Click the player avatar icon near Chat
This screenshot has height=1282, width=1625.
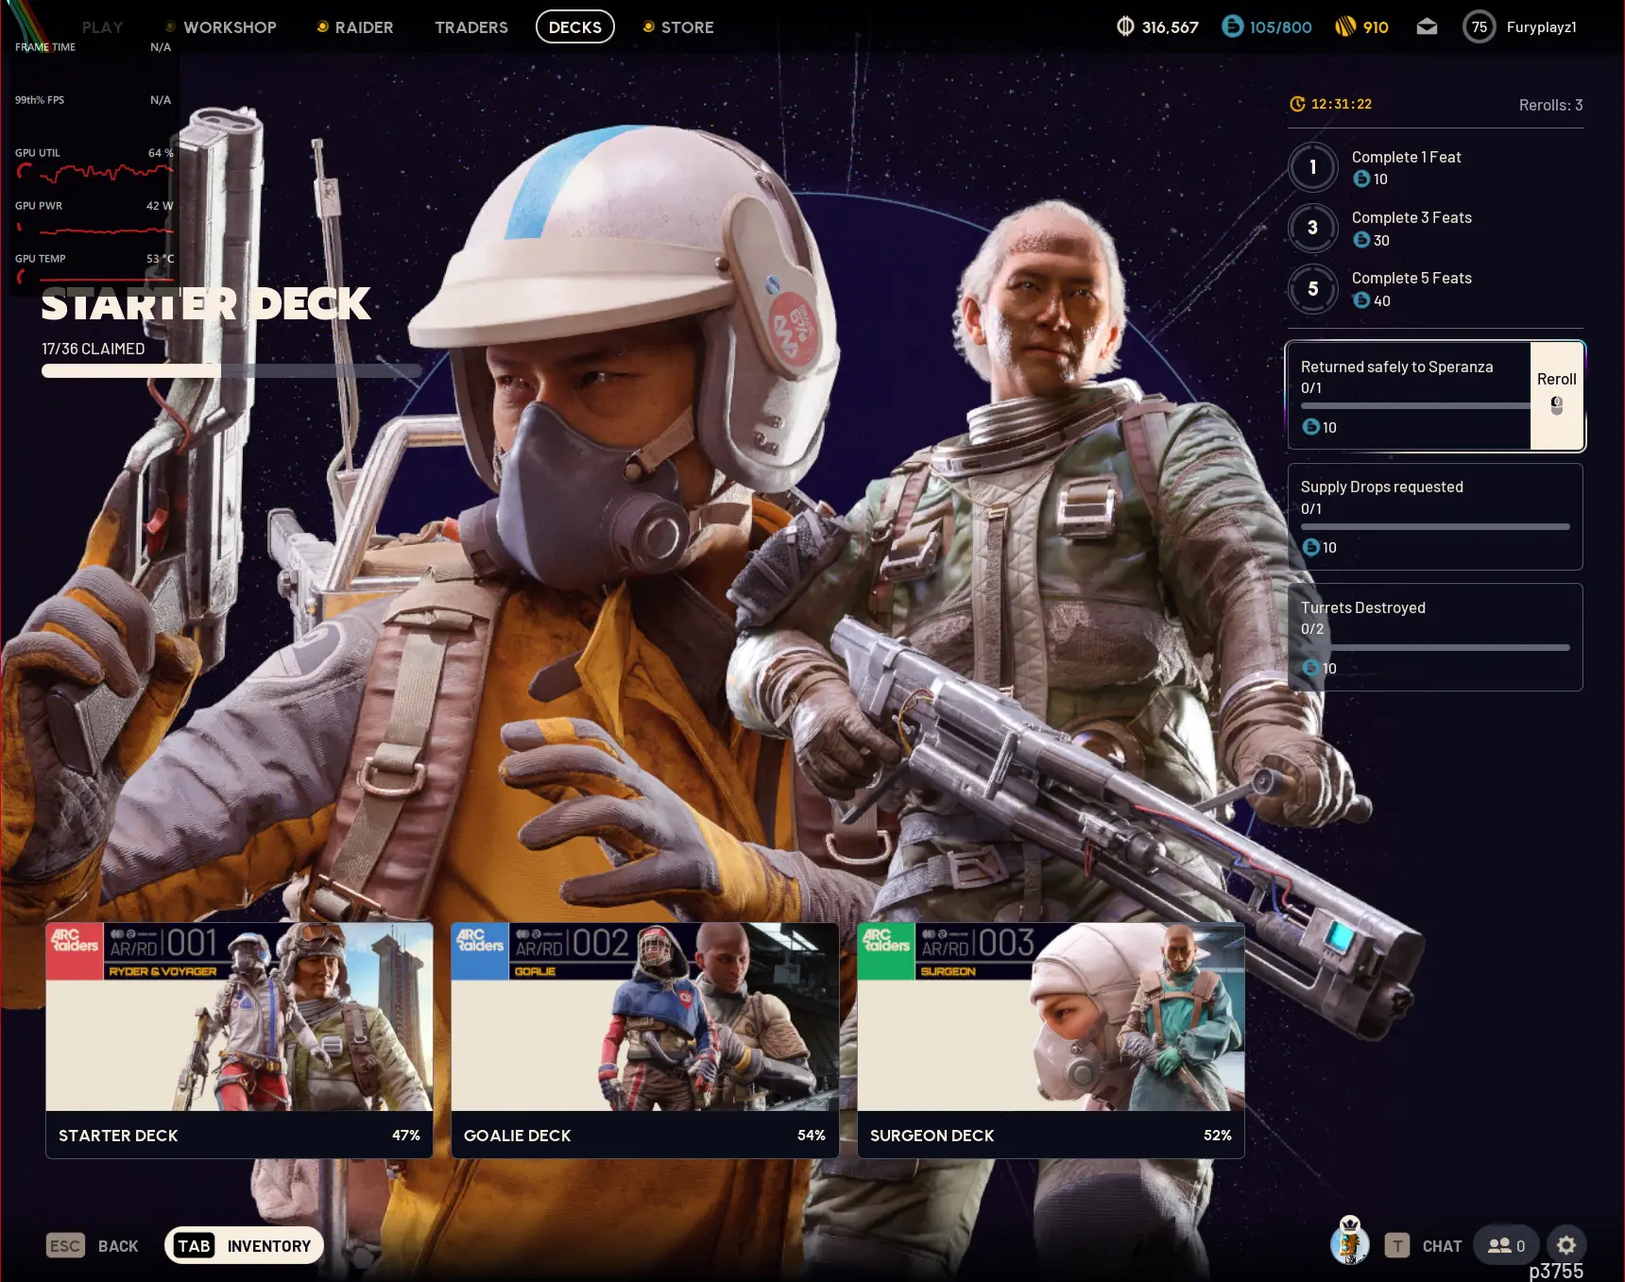point(1350,1242)
